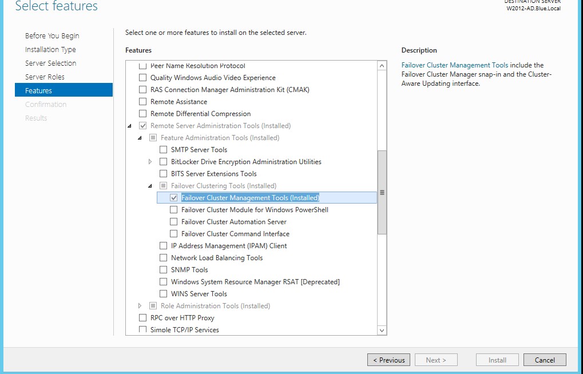Uncheck Failover Cluster Management Tools (Installed)
The width and height of the screenshot is (583, 374).
[173, 197]
